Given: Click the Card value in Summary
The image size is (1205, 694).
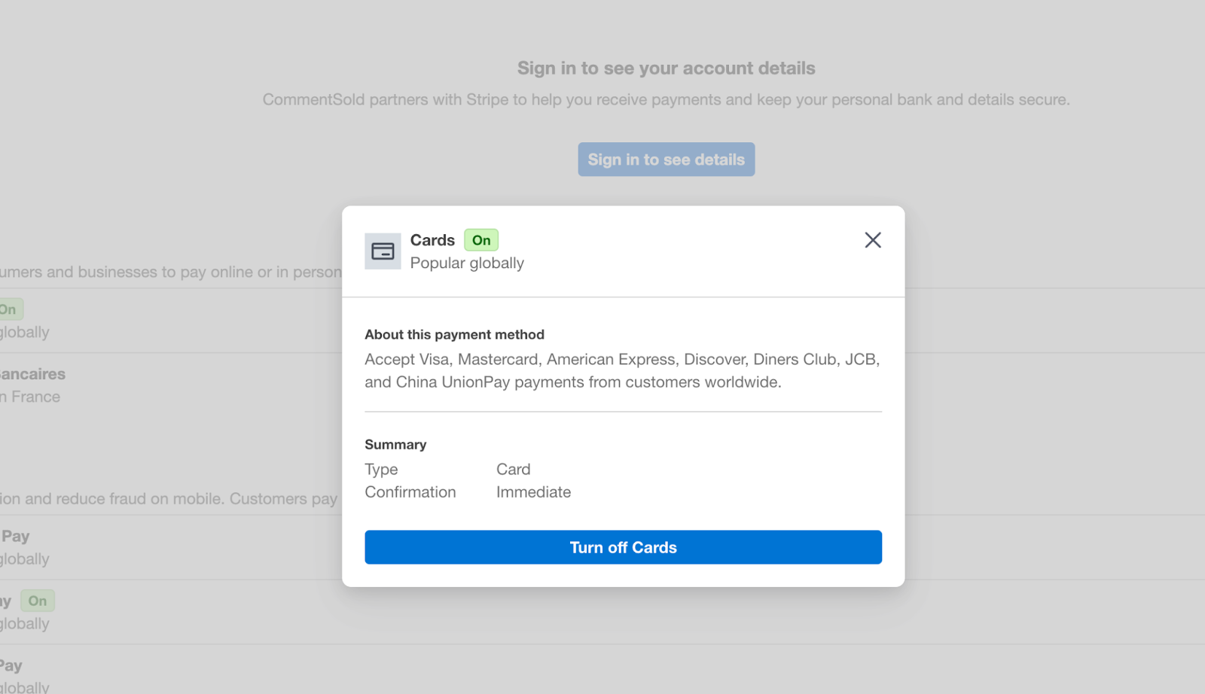Looking at the screenshot, I should [513, 469].
